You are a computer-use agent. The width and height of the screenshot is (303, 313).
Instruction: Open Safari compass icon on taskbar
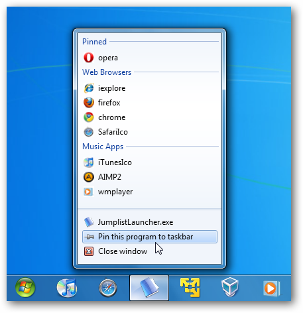pyautogui.click(x=108, y=288)
